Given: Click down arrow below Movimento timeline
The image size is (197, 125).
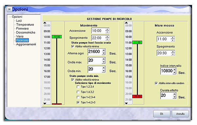Looking at the screenshot, I should (x=45, y=103).
